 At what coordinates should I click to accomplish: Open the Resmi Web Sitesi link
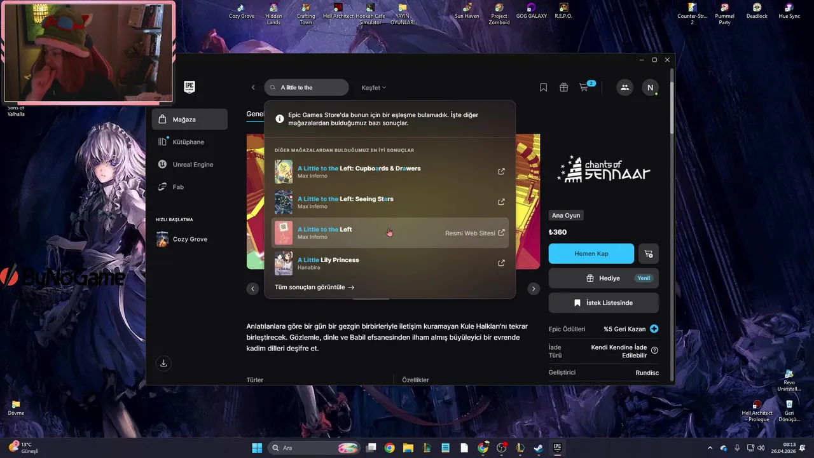[474, 233]
